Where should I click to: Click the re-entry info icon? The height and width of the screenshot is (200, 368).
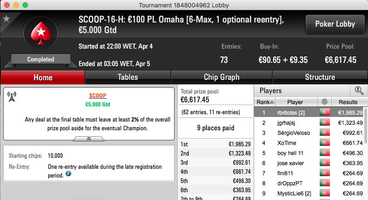coord(68,173)
